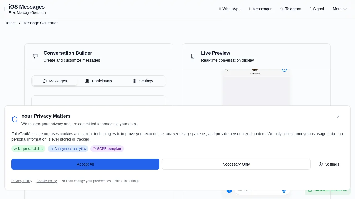Open the builder Settings tab

(143, 81)
